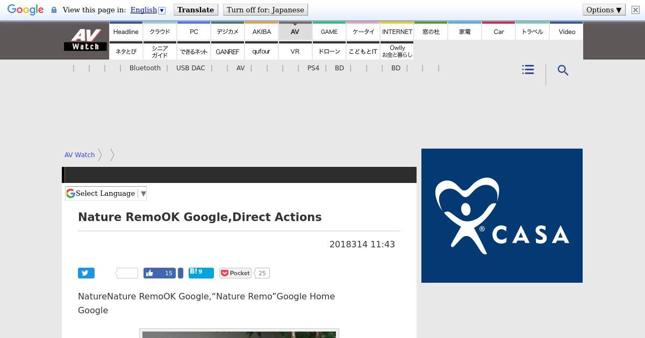The width and height of the screenshot is (645, 338).
Task: Click Turn off for: Japanese
Action: pyautogui.click(x=266, y=10)
